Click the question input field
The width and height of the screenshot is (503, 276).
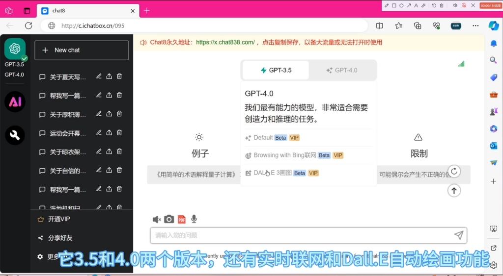click(302, 235)
